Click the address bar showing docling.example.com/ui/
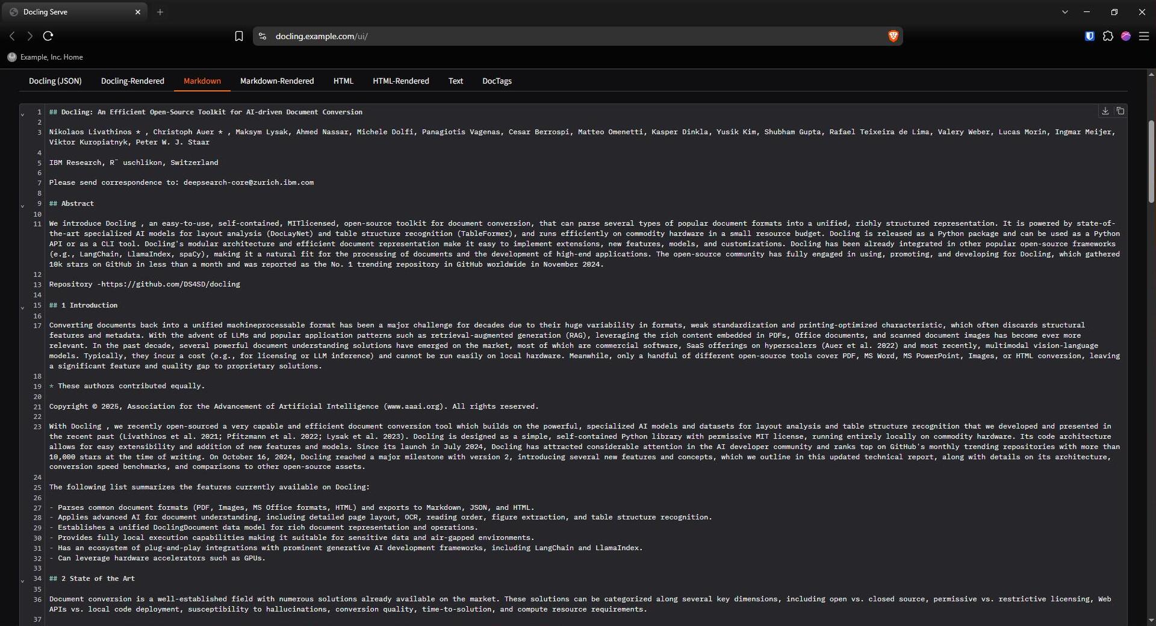1156x626 pixels. tap(578, 36)
